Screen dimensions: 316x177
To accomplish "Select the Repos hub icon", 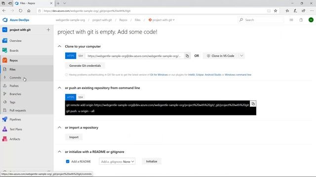I will [x=5, y=60].
